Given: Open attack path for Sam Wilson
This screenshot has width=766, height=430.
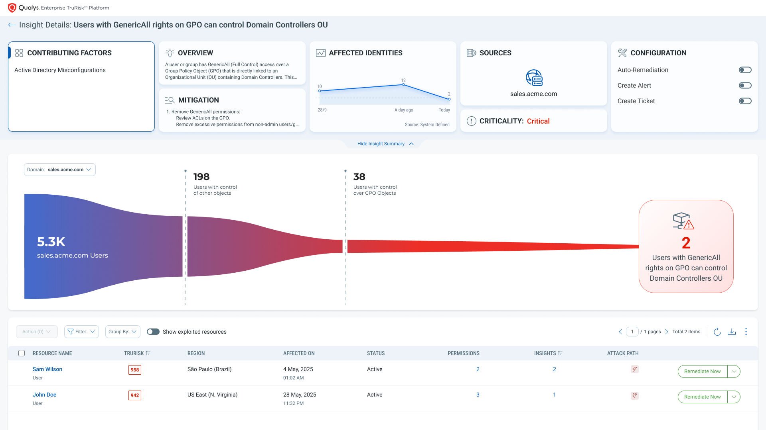Looking at the screenshot, I should 635,369.
